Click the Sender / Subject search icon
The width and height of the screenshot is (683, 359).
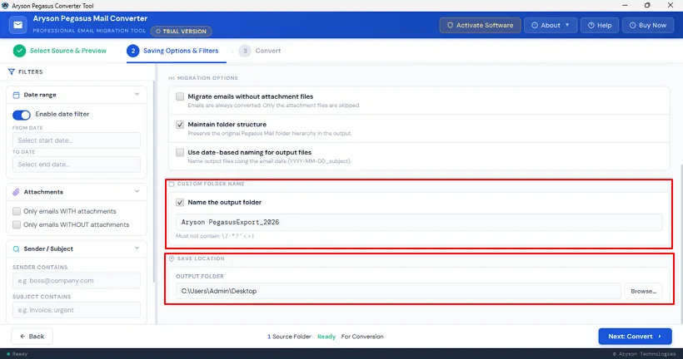16,249
